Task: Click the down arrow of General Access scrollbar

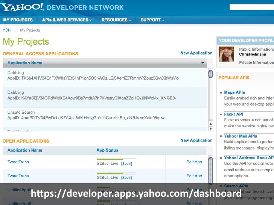Action: point(211,129)
